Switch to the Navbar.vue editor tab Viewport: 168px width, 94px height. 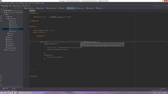[40, 8]
